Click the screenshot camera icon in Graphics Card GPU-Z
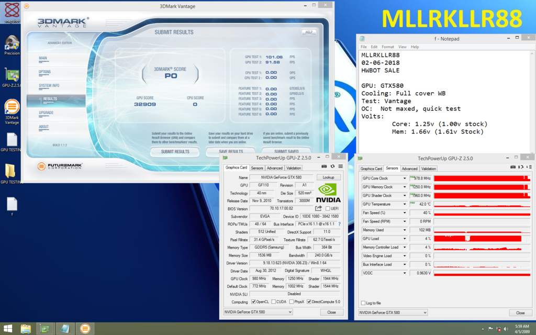This screenshot has width=536, height=335. point(323,166)
